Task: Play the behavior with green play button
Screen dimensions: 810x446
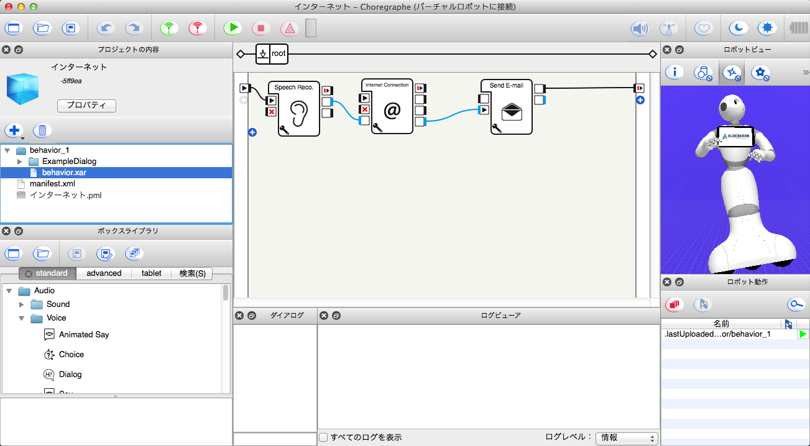Action: [x=232, y=28]
